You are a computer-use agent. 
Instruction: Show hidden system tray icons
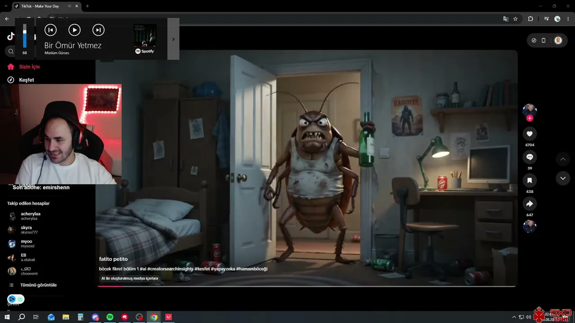[x=514, y=317]
